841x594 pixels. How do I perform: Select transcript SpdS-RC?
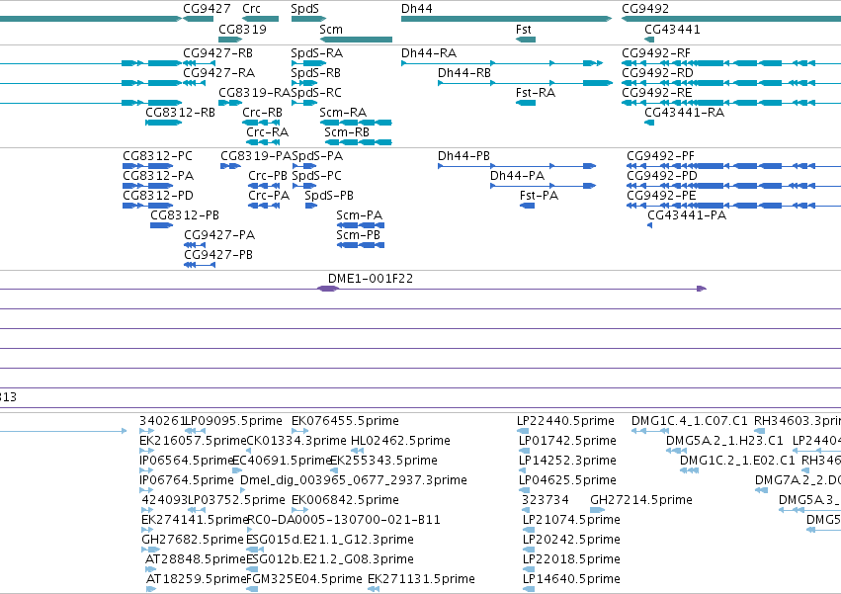click(x=304, y=103)
